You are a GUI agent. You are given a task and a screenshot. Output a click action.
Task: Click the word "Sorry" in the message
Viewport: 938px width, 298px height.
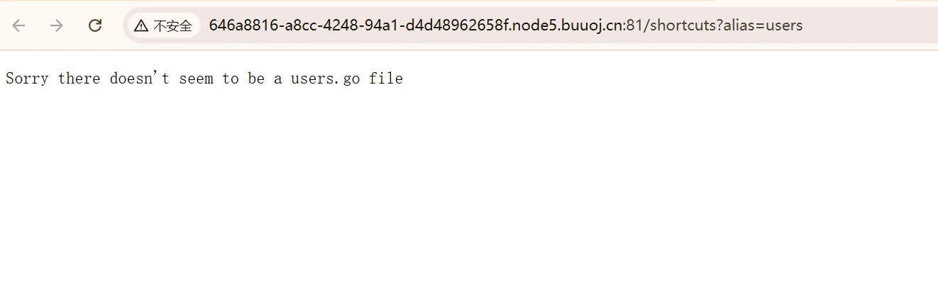coord(27,79)
